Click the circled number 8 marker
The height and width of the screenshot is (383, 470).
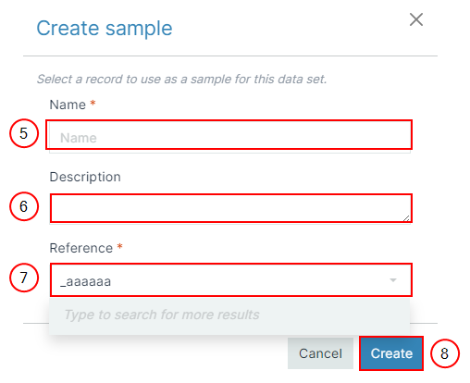click(444, 353)
